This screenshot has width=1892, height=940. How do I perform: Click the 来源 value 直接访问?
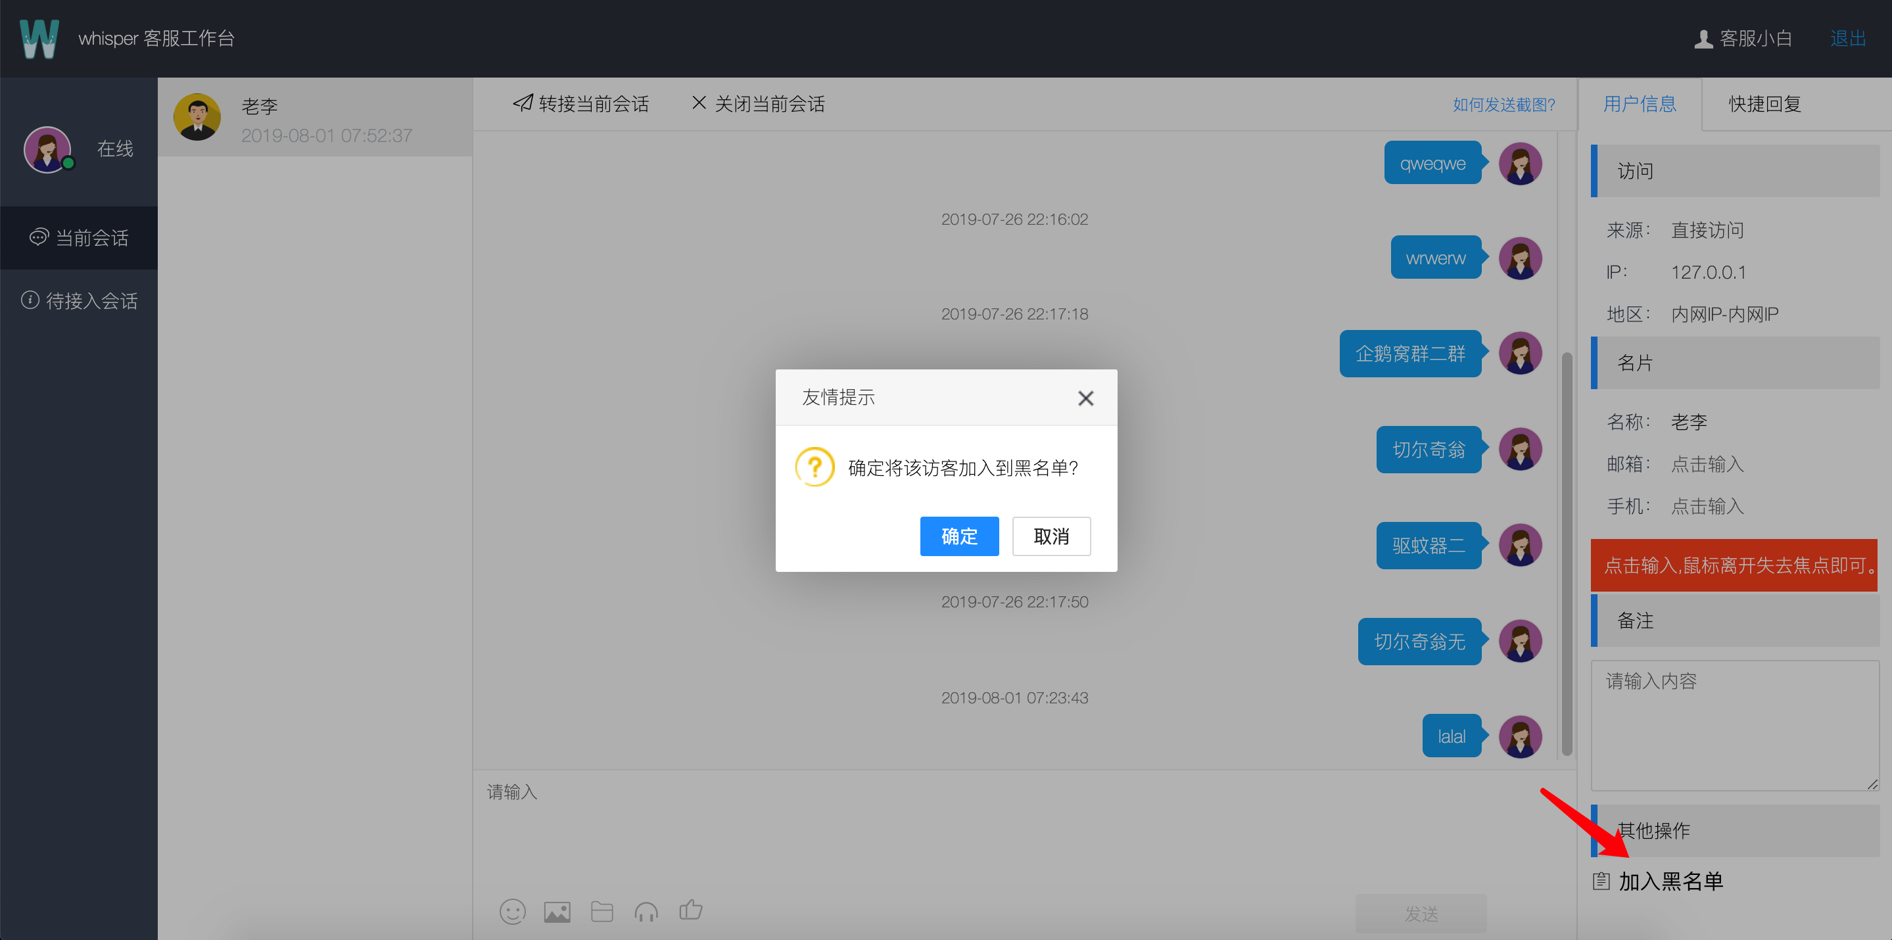(x=1707, y=231)
